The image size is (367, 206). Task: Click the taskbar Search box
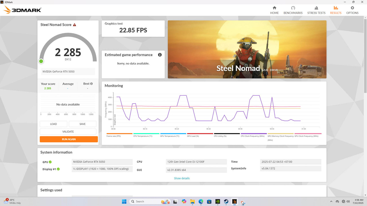tap(150, 201)
